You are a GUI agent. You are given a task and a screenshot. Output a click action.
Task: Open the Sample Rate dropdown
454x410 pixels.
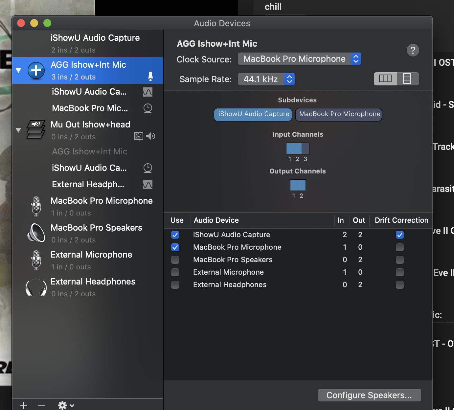(266, 79)
